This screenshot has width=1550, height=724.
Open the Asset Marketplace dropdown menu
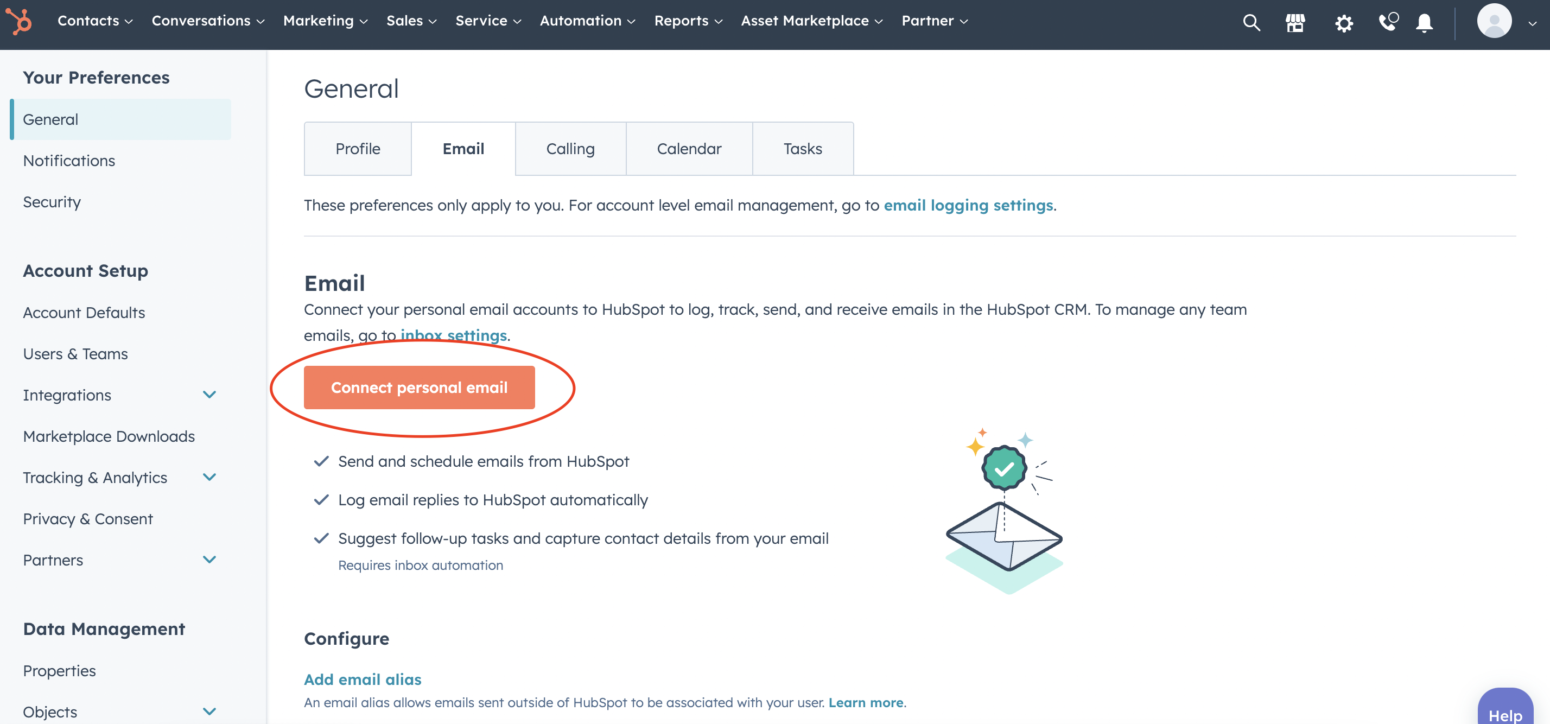click(x=812, y=21)
